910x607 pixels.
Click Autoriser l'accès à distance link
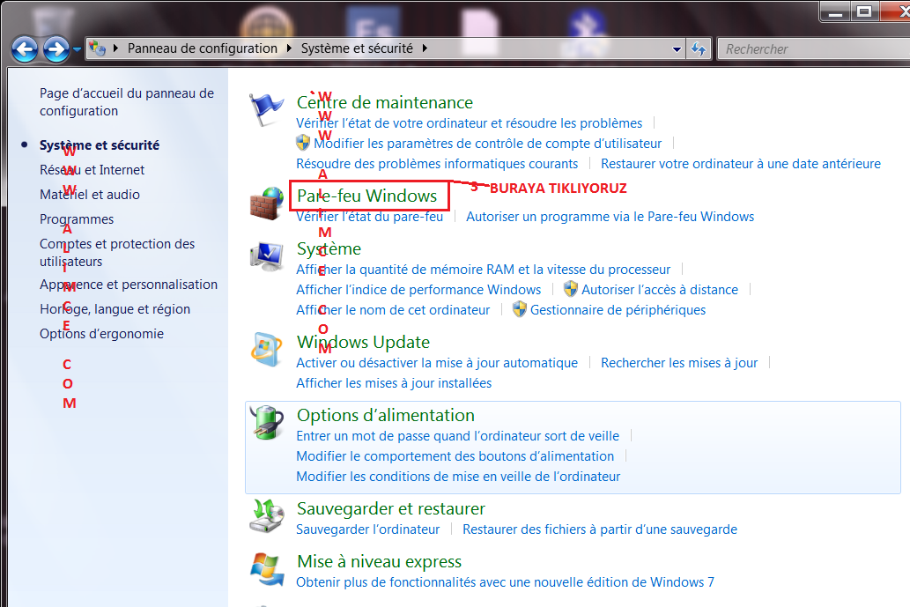click(x=660, y=290)
